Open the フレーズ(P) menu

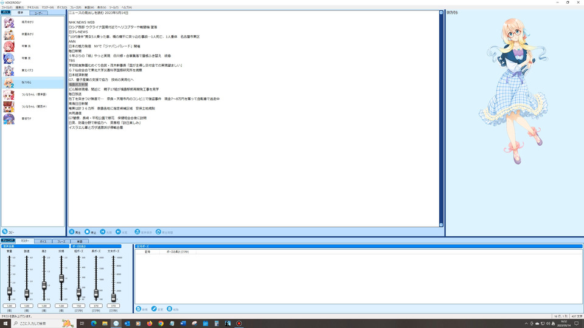point(75,7)
